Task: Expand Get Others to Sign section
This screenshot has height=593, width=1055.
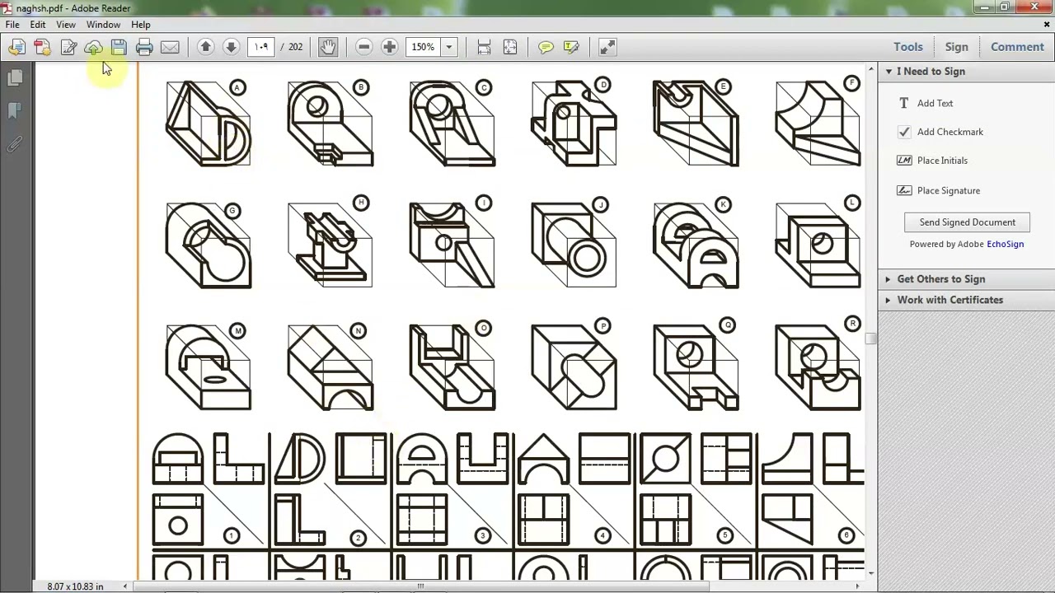Action: 888,279
